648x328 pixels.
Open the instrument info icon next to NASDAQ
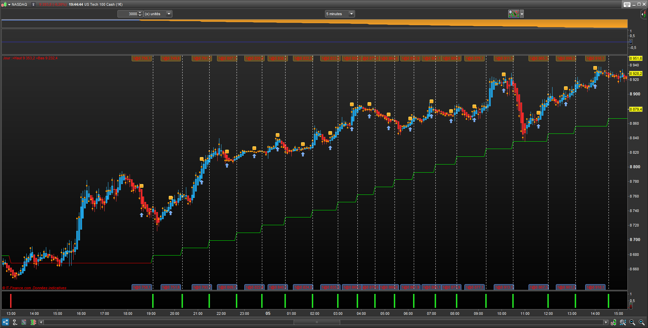[33, 4]
